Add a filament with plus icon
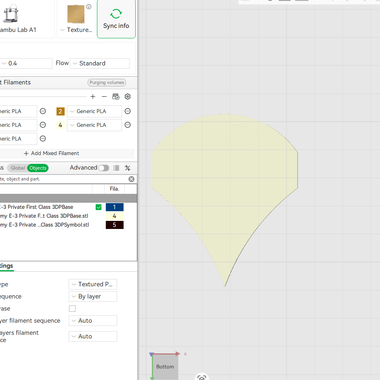Image resolution: width=380 pixels, height=380 pixels. click(x=93, y=97)
